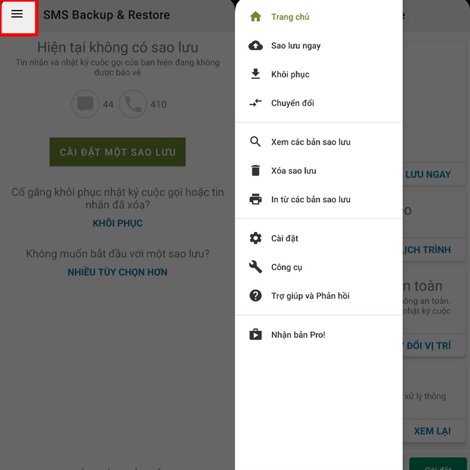Tap the settings gear icon
470x470 pixels.
tap(256, 238)
